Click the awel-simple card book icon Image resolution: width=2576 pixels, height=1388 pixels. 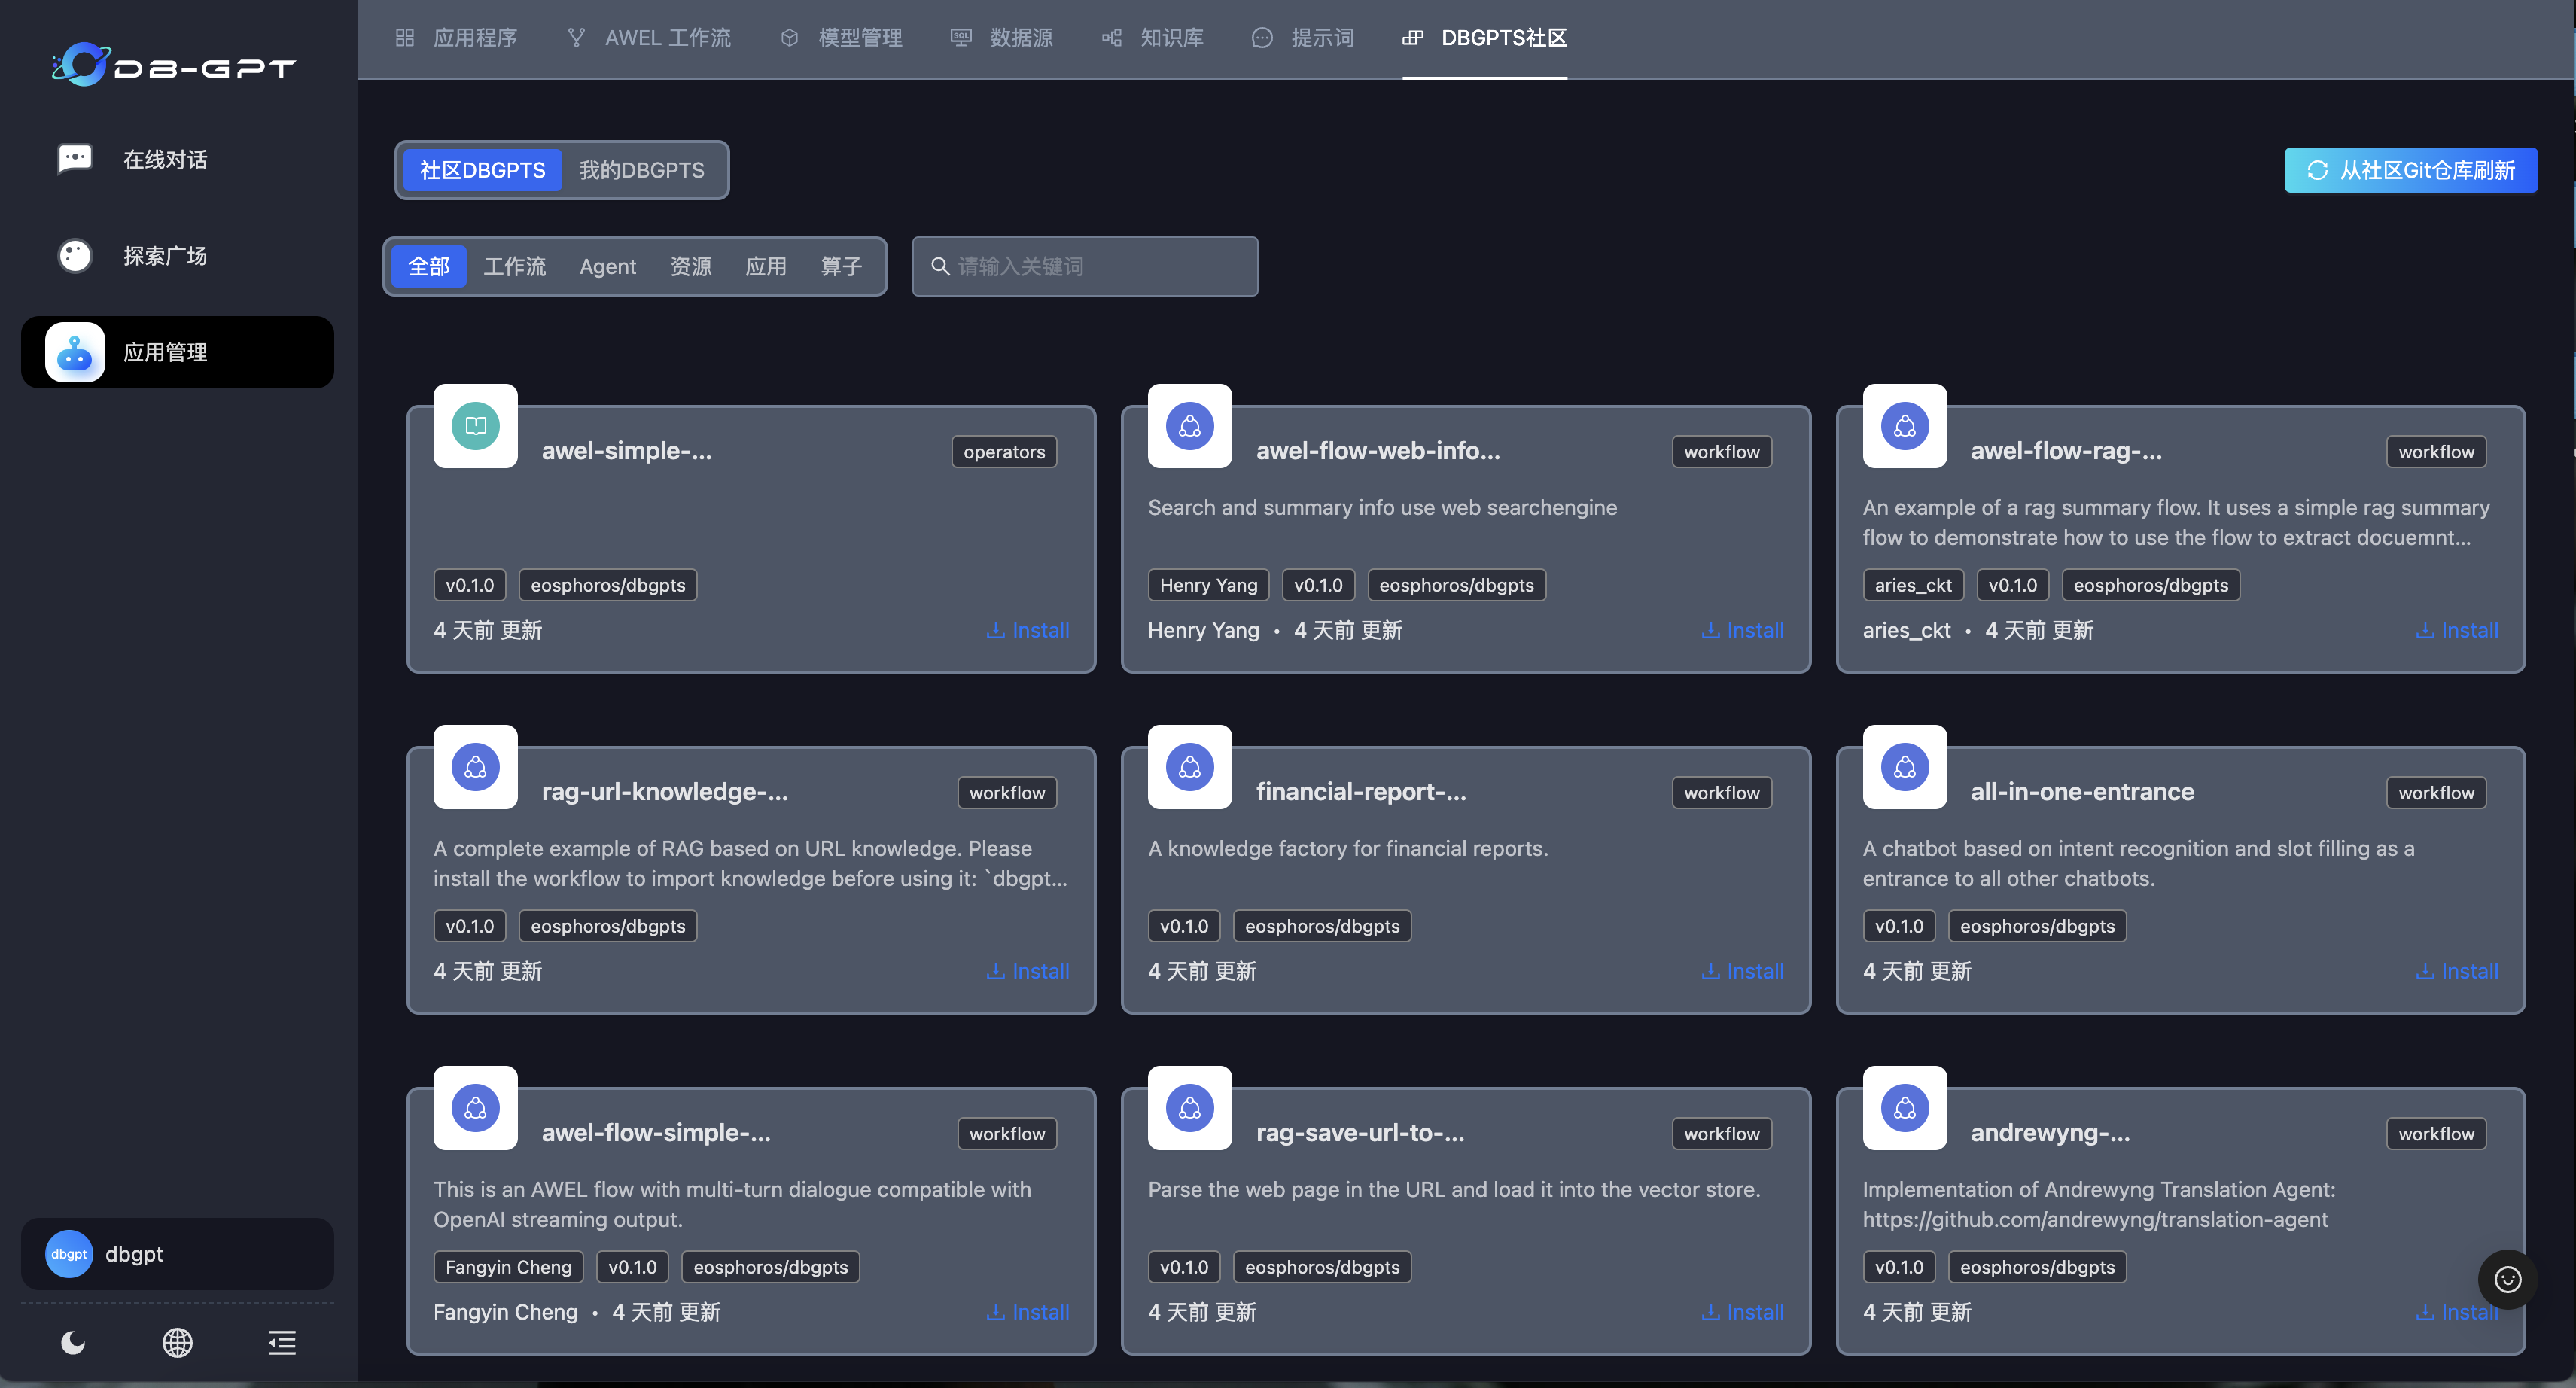click(x=476, y=426)
